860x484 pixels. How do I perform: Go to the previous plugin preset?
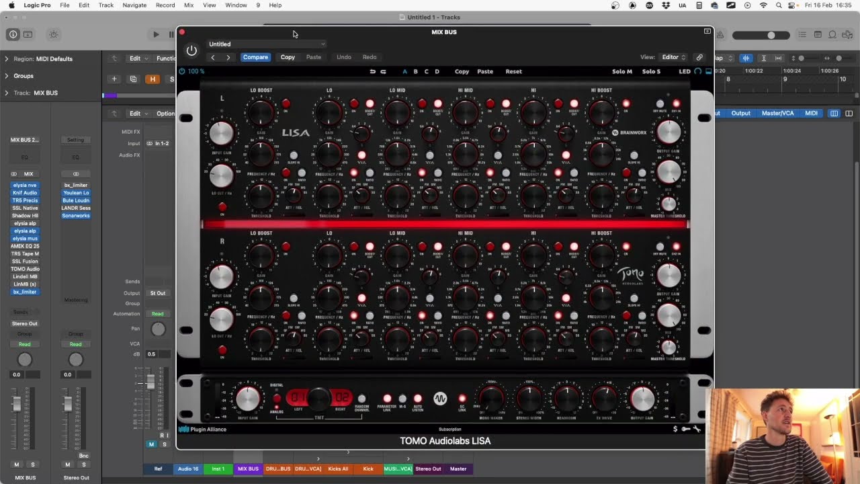coord(213,57)
